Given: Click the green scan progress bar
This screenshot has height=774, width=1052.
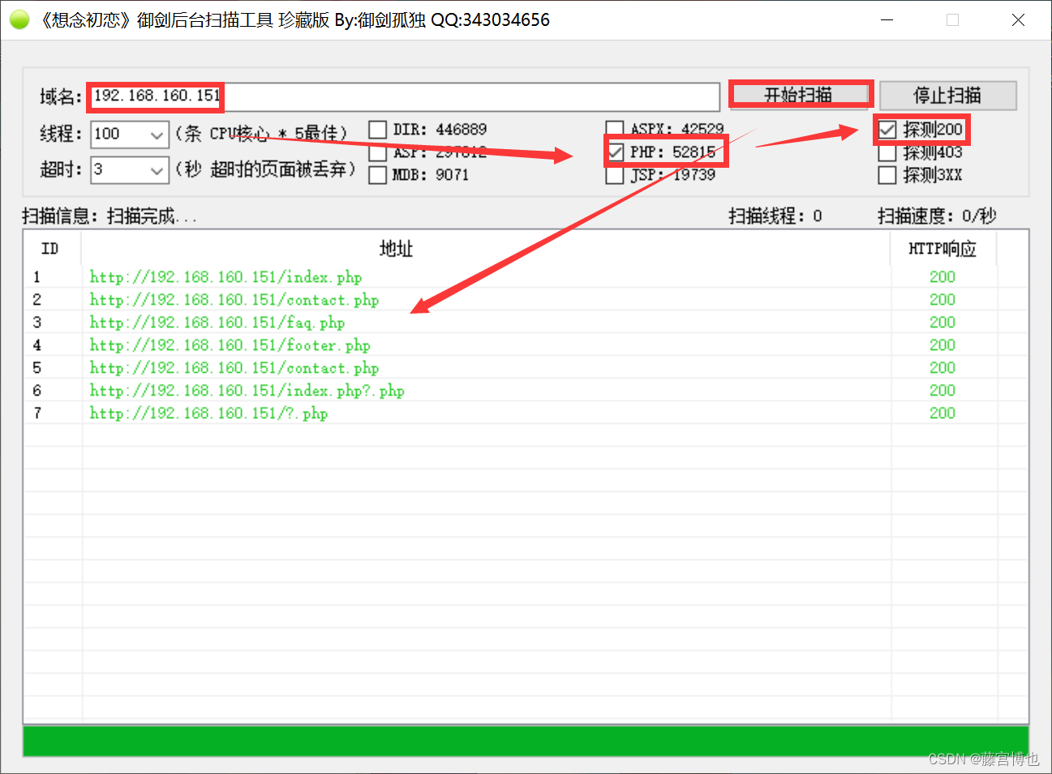Looking at the screenshot, I should (x=526, y=741).
